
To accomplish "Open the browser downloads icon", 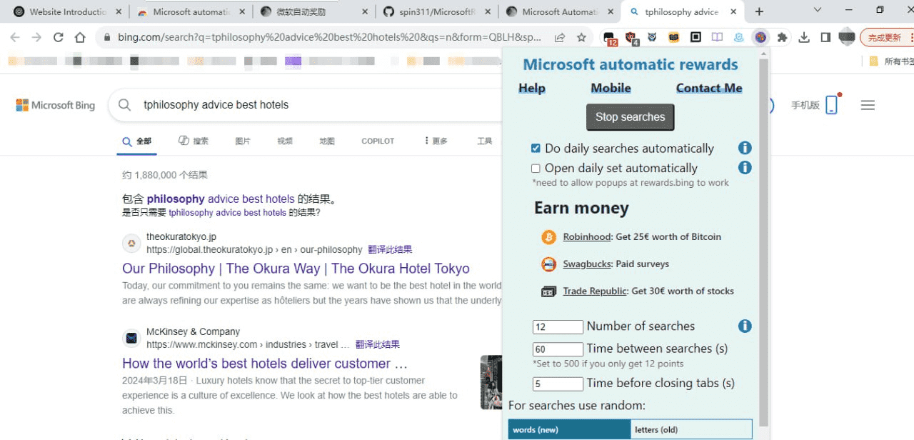I will pos(804,37).
